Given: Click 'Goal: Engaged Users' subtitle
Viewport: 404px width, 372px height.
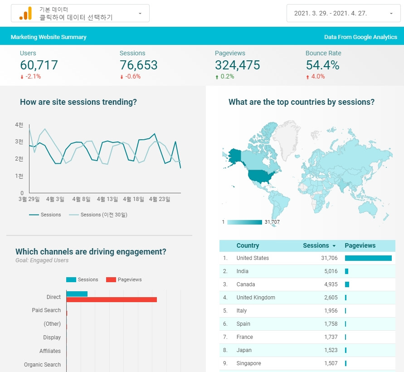Looking at the screenshot, I should (x=42, y=260).
